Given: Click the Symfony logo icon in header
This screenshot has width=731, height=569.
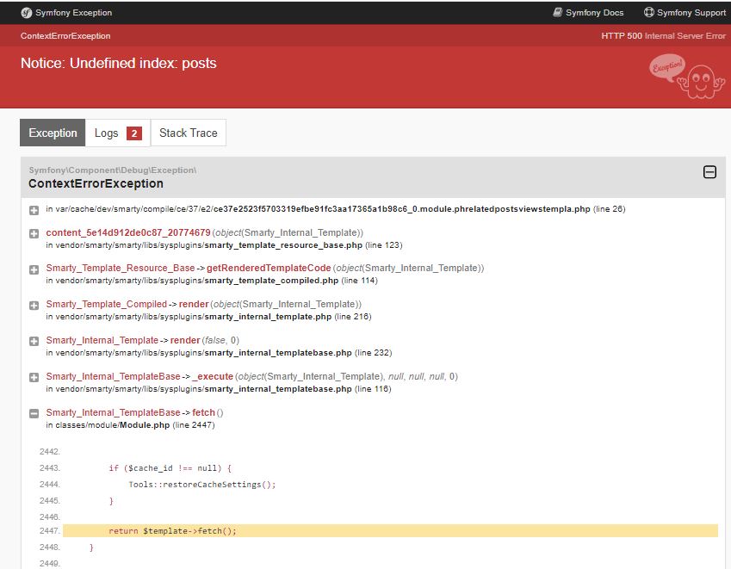Looking at the screenshot, I should (26, 13).
